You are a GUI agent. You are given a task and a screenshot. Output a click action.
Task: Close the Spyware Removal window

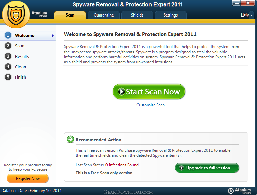248,3
